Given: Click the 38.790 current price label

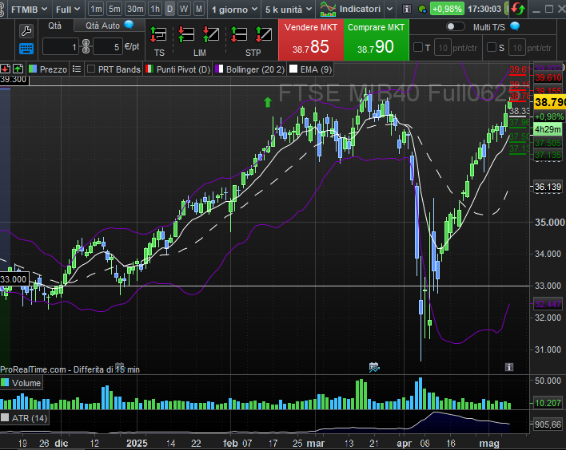Looking at the screenshot, I should click(549, 102).
